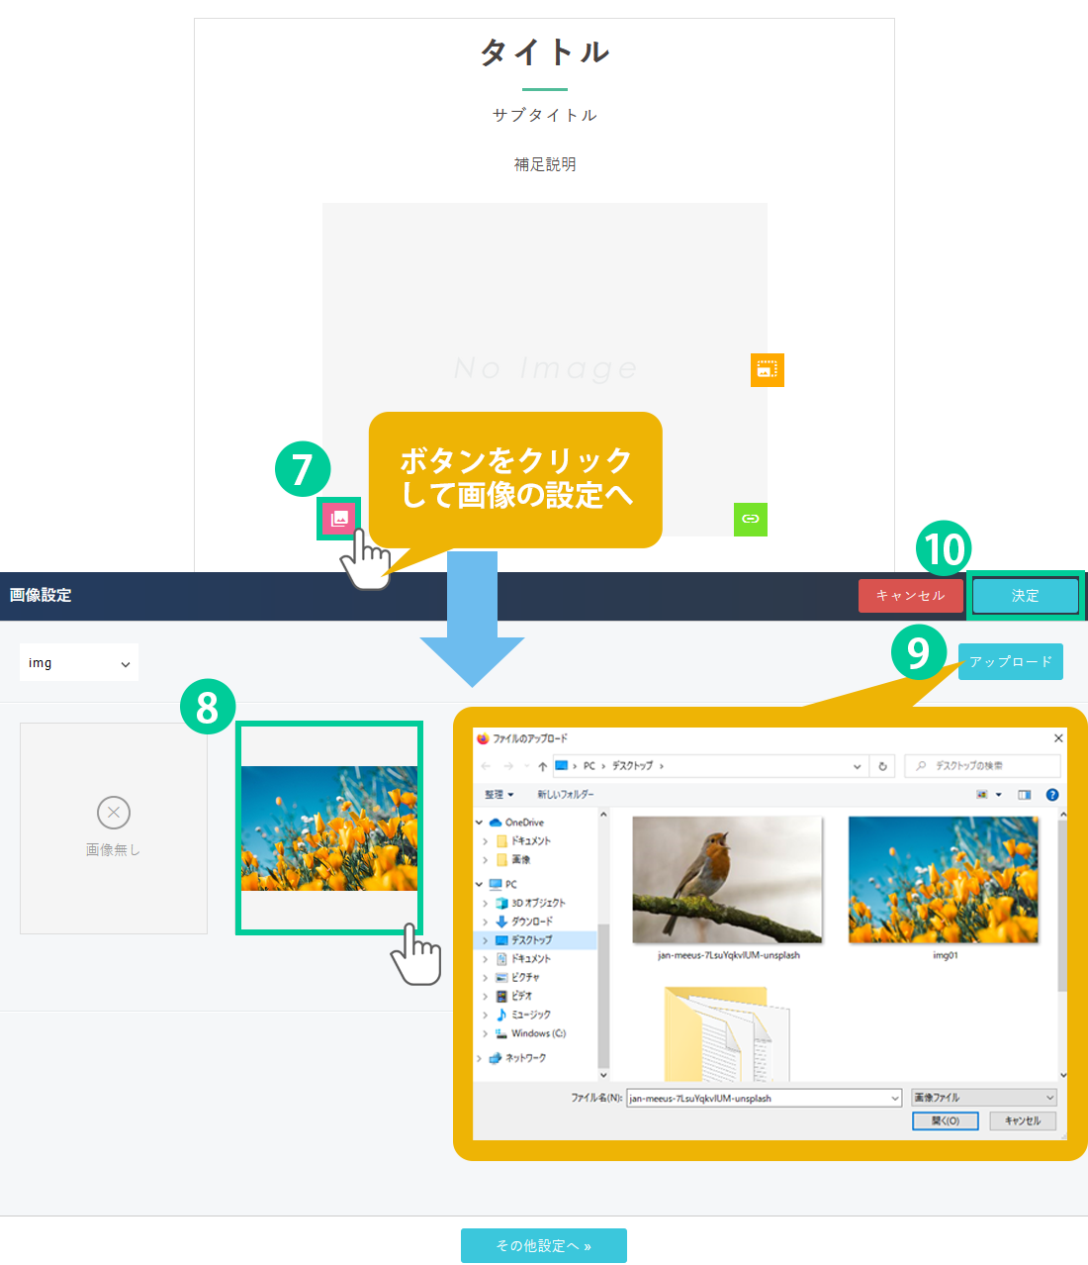The width and height of the screenshot is (1088, 1265).
Task: Click the orange image-area icon
Action: tap(767, 370)
